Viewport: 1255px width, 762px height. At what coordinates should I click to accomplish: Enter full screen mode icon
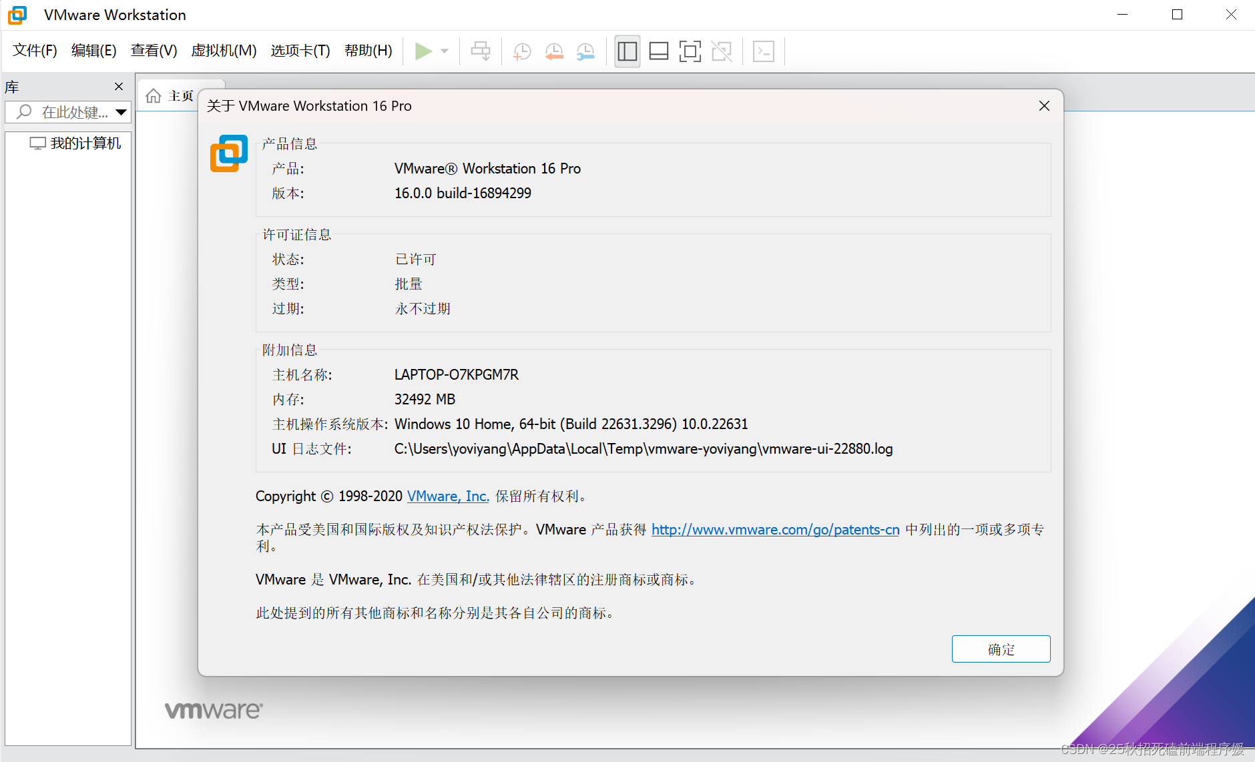(690, 51)
